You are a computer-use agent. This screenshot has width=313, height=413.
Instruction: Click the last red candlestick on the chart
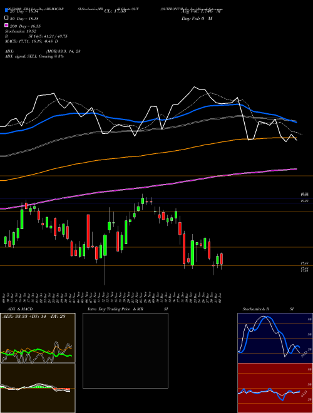[222, 259]
